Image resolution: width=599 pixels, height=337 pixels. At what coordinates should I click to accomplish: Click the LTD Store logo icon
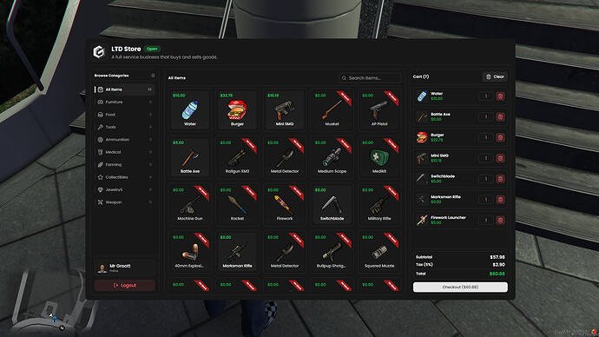(x=99, y=51)
